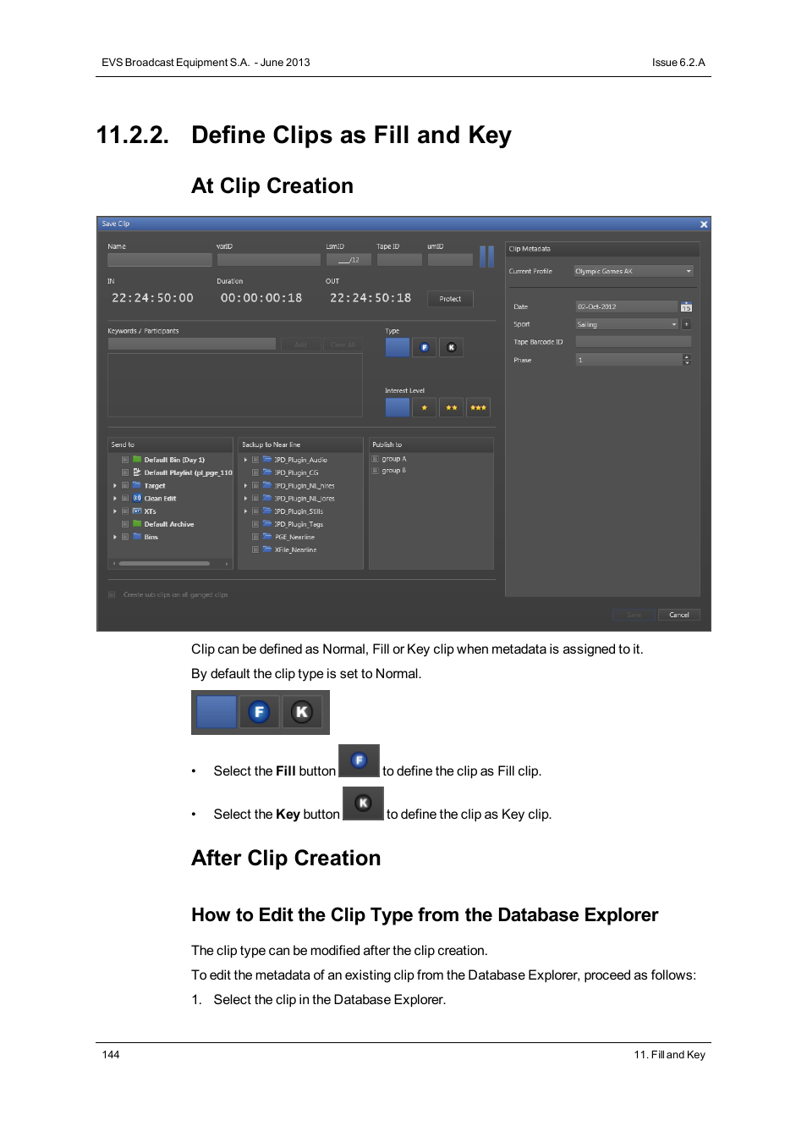Click the IN timecode 22:24:50:00

coord(152,298)
